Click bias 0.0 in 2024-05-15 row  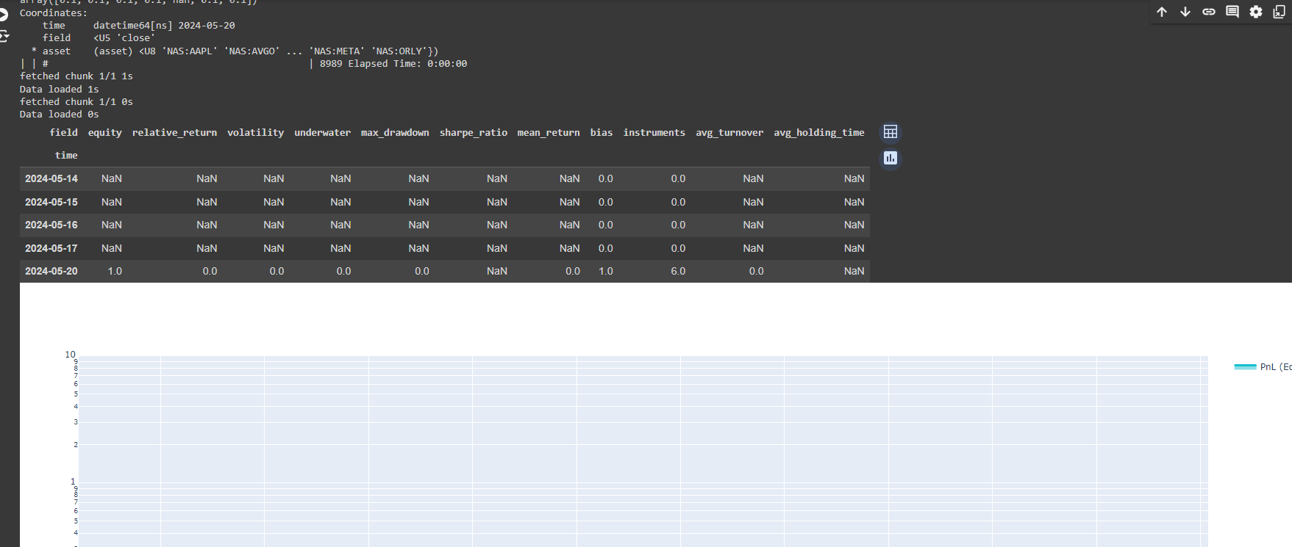pos(605,202)
